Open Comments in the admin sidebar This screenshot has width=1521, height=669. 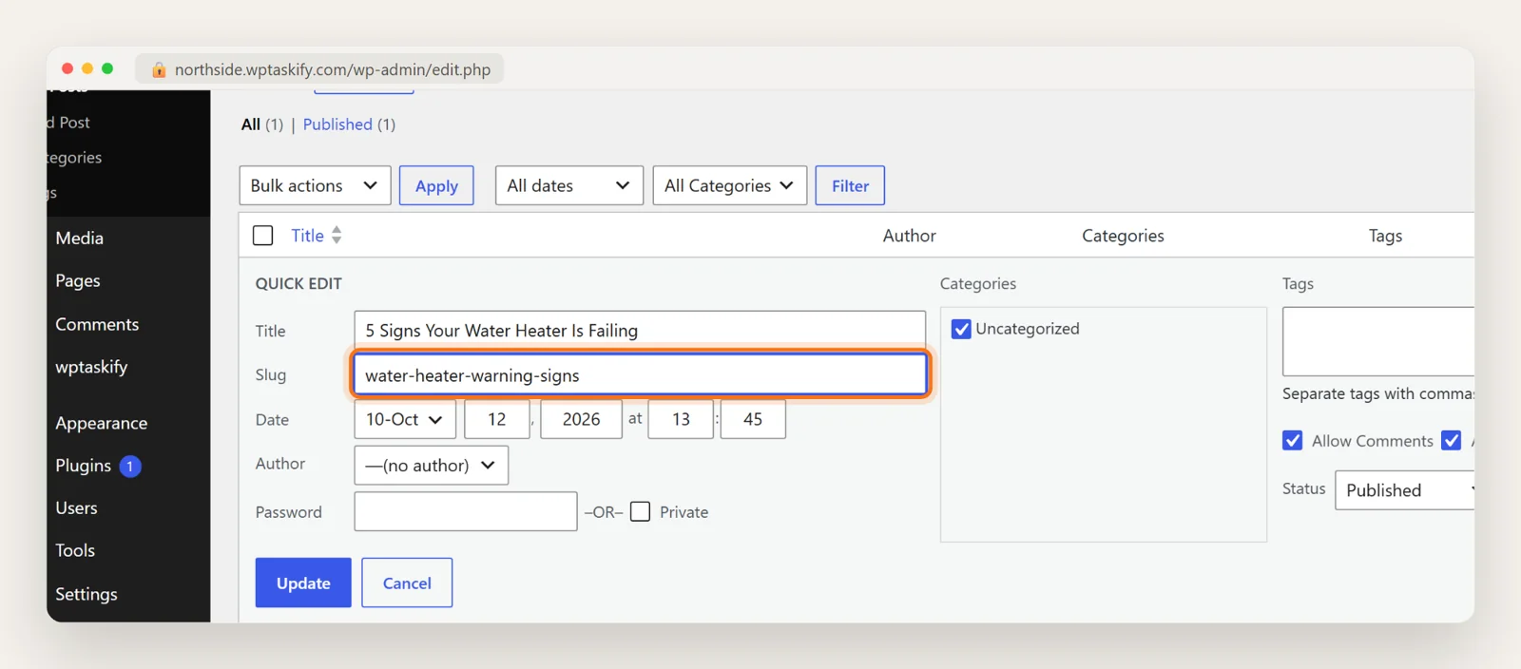click(97, 325)
